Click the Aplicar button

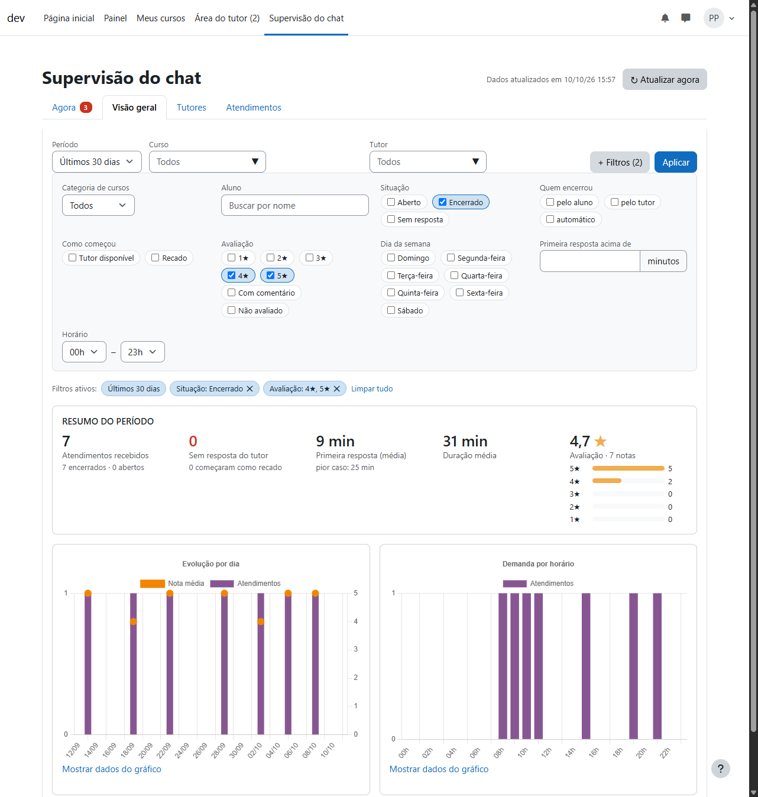click(676, 162)
